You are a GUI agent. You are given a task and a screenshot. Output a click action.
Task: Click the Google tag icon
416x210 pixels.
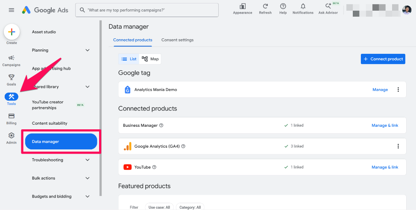coord(127,90)
